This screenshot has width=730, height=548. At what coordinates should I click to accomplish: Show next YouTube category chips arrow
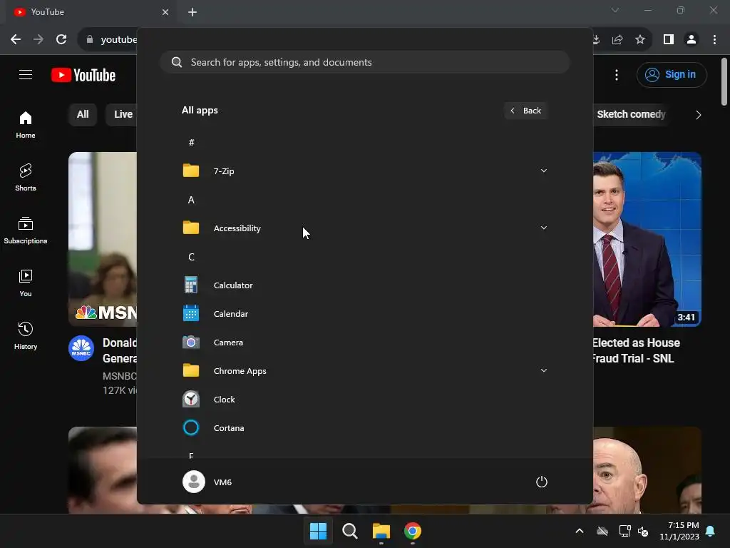point(698,115)
